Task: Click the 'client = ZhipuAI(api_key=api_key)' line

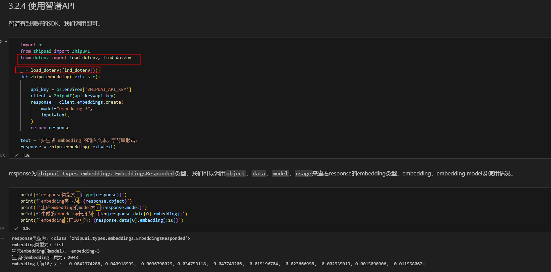Action: tap(73, 96)
